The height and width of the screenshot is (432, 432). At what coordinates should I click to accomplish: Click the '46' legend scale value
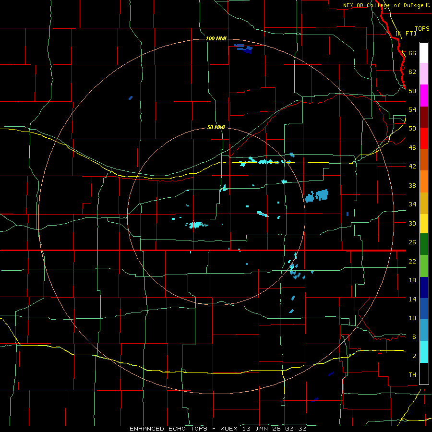point(412,148)
